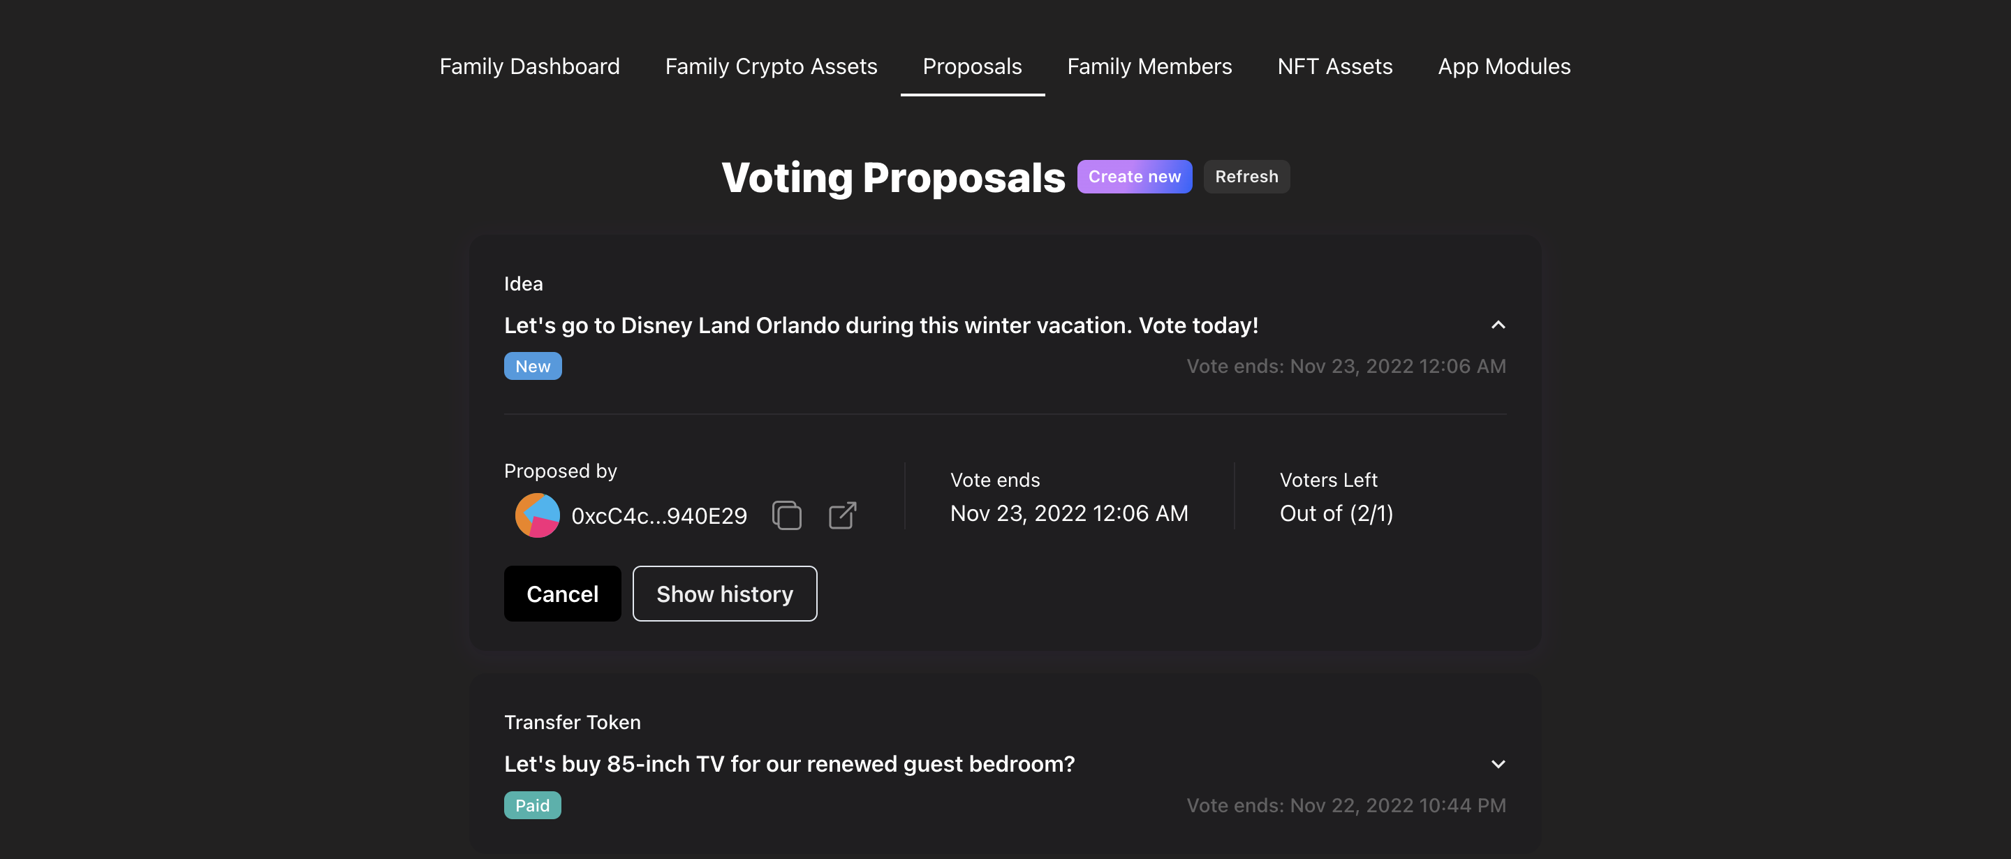Click the 85-inch TV proposal title
Image resolution: width=2011 pixels, height=859 pixels.
pyautogui.click(x=789, y=764)
